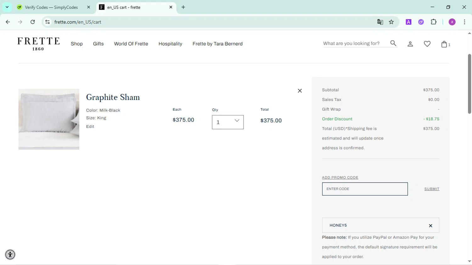Click the scrollbar down arrow

469,261
